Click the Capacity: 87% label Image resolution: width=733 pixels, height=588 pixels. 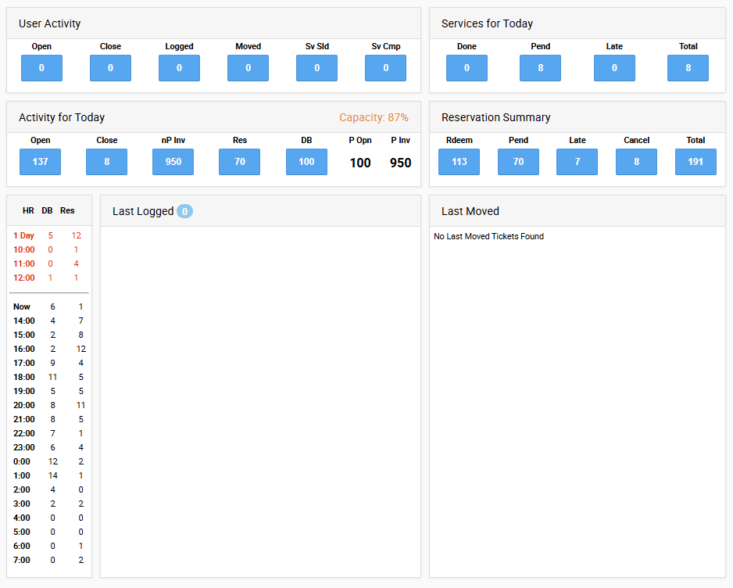[374, 117]
